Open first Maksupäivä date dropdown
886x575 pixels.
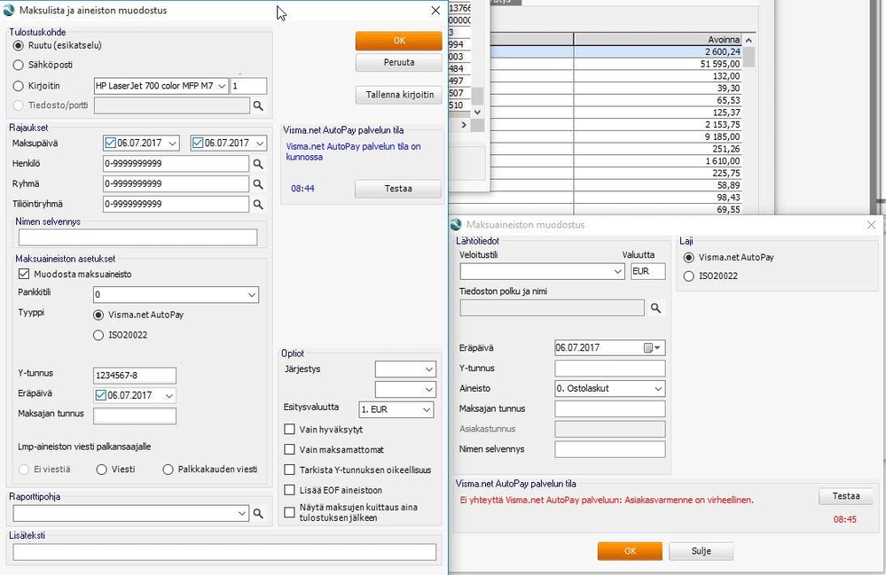[x=173, y=144]
